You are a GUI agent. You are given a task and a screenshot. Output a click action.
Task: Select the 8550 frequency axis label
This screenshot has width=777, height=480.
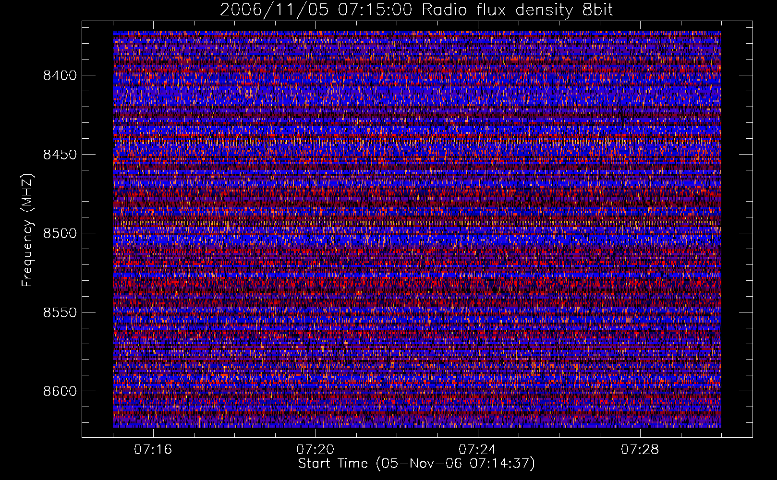pos(60,312)
